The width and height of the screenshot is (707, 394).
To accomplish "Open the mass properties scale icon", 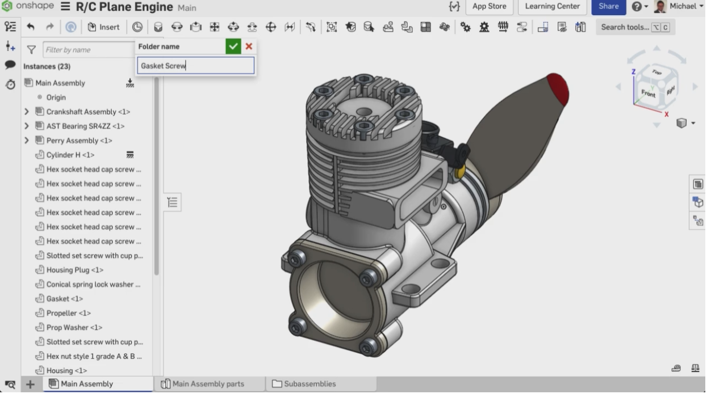I will point(695,368).
